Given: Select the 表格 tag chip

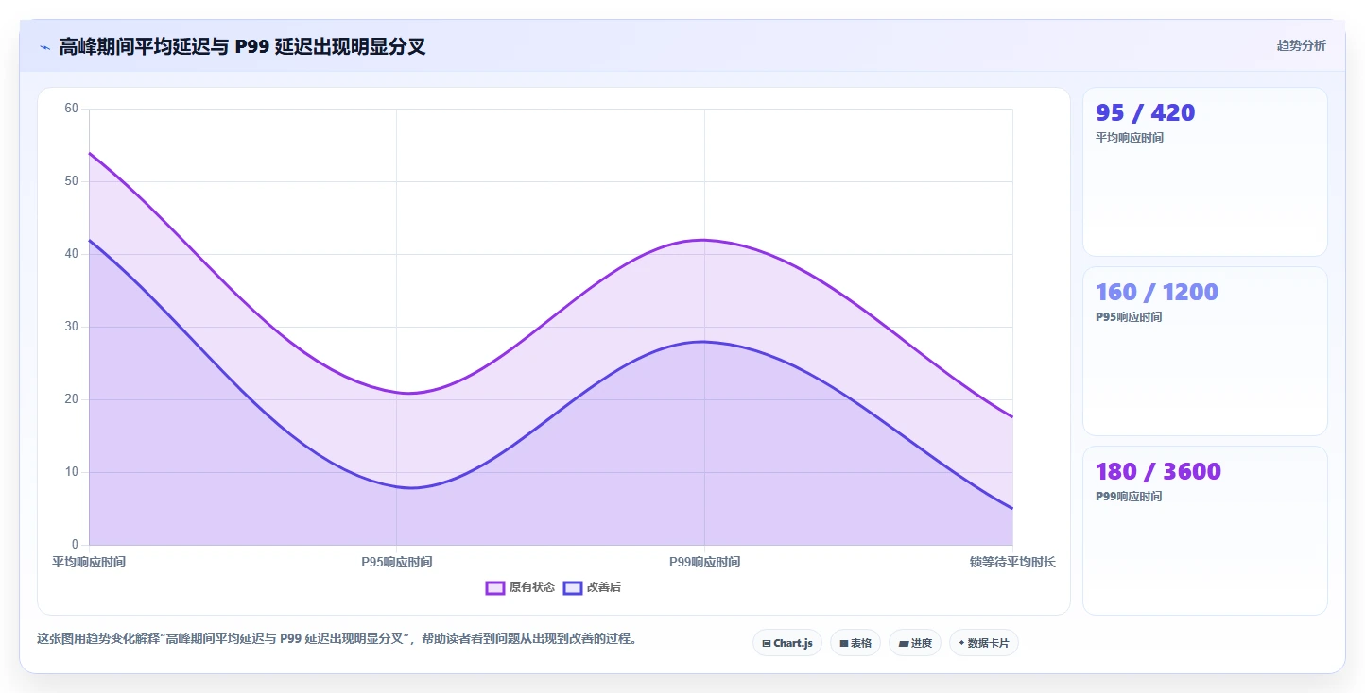Looking at the screenshot, I should point(855,643).
